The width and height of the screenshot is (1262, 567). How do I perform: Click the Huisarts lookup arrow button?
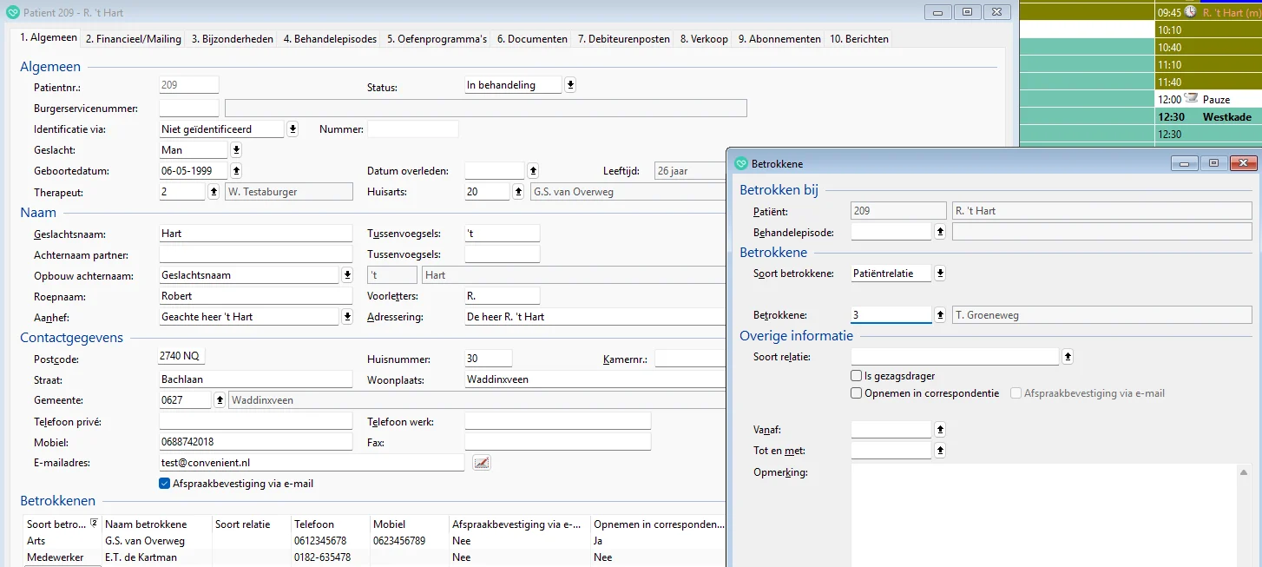coord(518,192)
